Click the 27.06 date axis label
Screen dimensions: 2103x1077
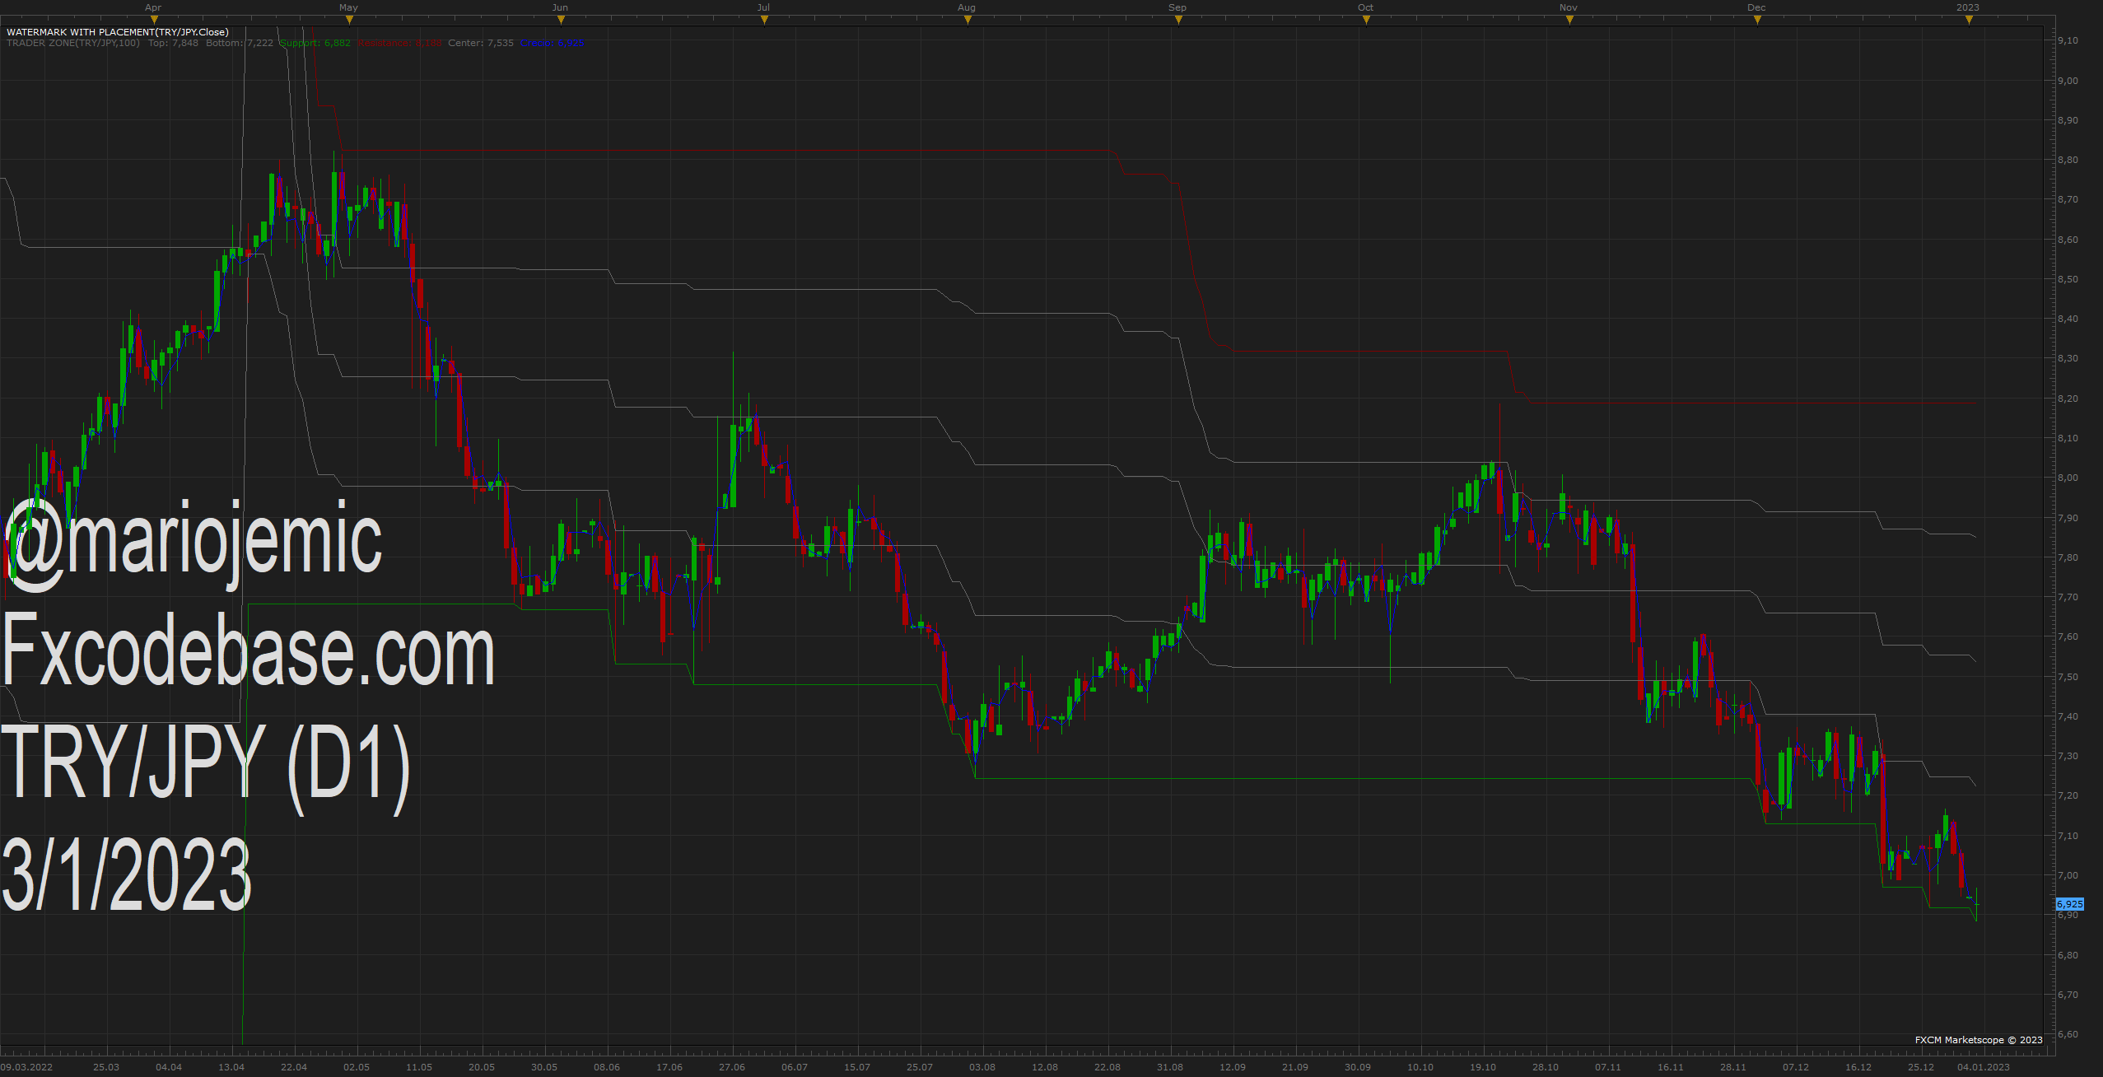click(x=732, y=1067)
